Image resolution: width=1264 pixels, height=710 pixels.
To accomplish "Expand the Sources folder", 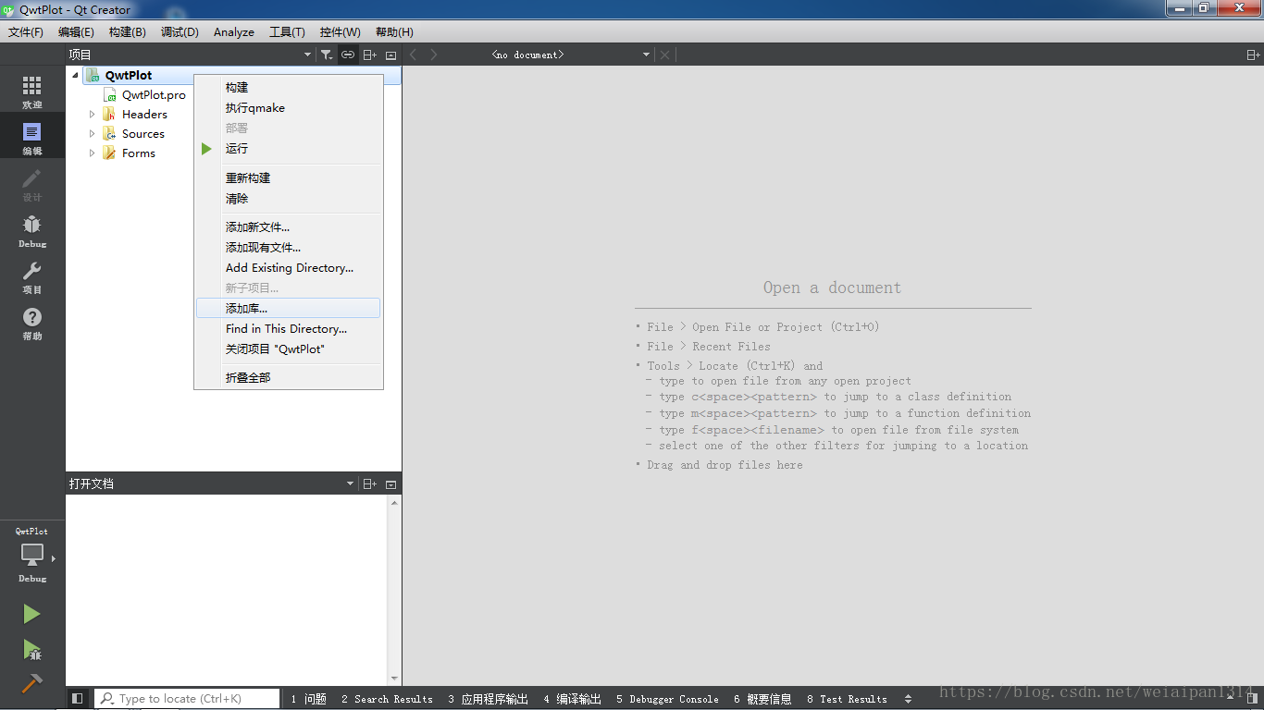I will [x=92, y=134].
